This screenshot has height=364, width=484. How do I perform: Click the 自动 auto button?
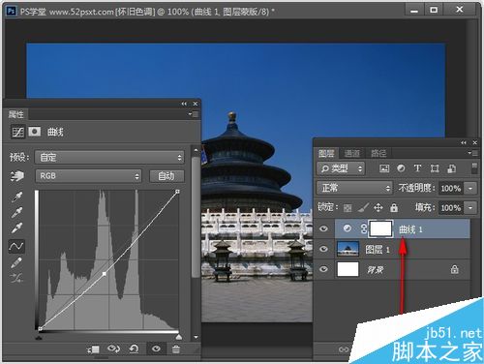(166, 176)
